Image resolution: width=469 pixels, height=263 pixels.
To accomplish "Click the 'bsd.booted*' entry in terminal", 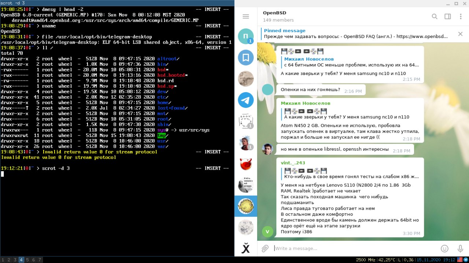I will pyautogui.click(x=172, y=75).
